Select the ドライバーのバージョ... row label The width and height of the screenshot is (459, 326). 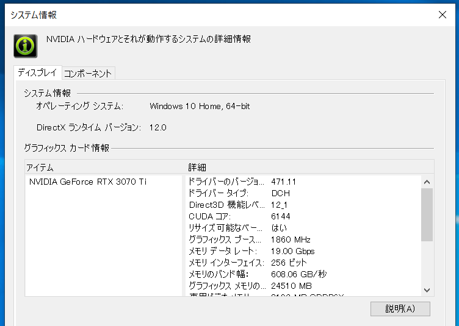[x=226, y=182]
